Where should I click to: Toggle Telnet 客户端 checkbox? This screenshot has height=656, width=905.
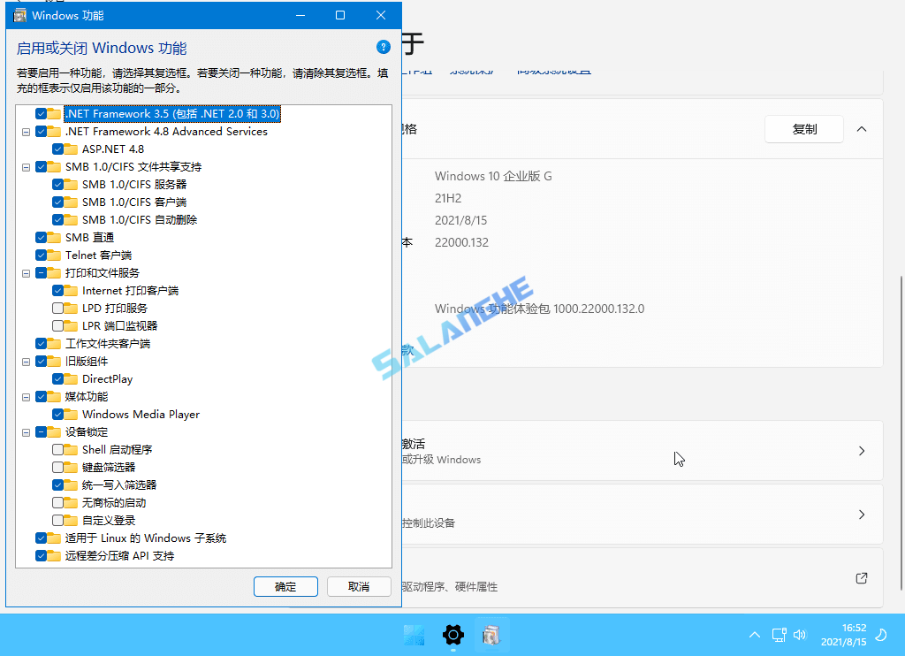click(x=41, y=256)
